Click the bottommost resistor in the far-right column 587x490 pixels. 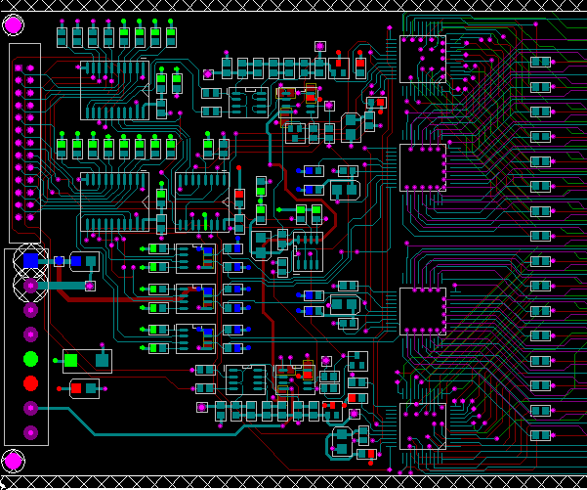(x=540, y=435)
